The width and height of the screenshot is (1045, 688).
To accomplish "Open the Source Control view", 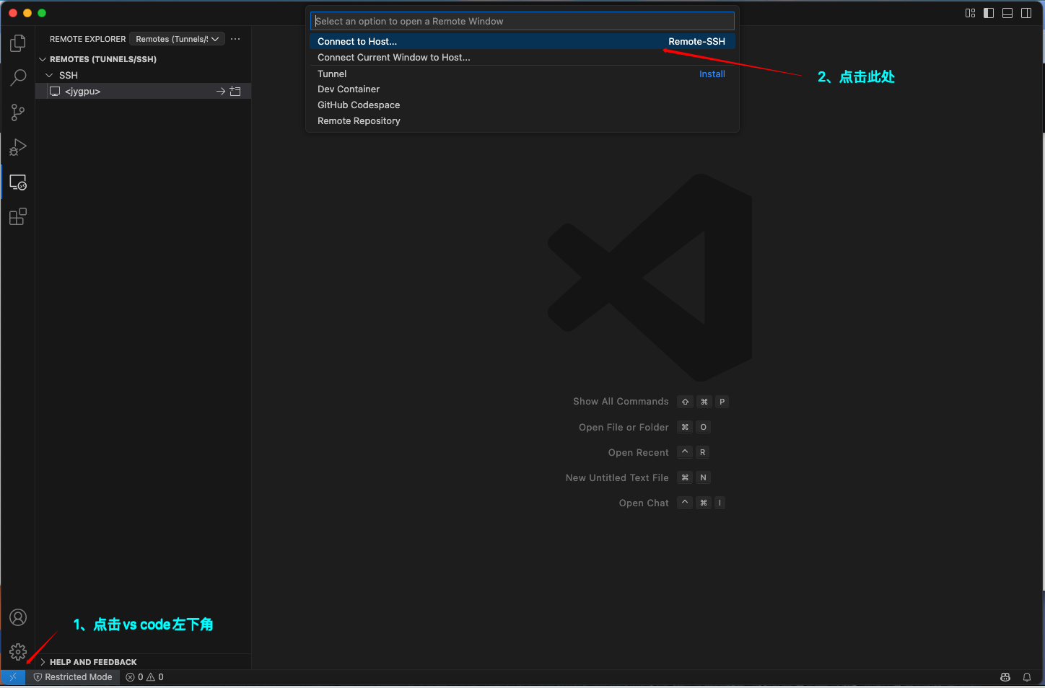I will point(18,113).
